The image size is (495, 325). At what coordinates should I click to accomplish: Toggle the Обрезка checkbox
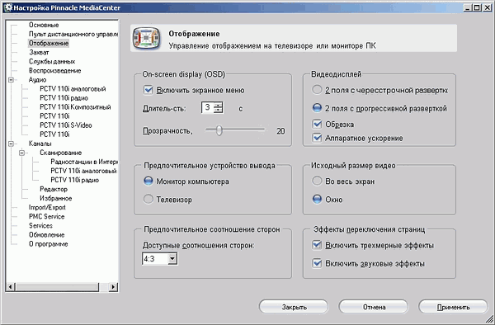click(x=317, y=124)
